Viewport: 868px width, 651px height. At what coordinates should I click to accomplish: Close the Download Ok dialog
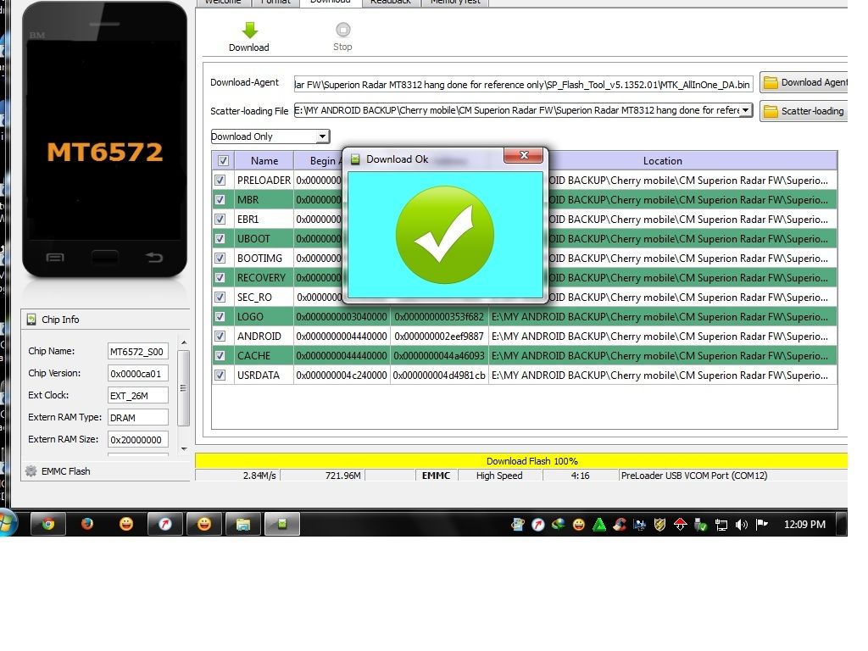click(x=524, y=156)
